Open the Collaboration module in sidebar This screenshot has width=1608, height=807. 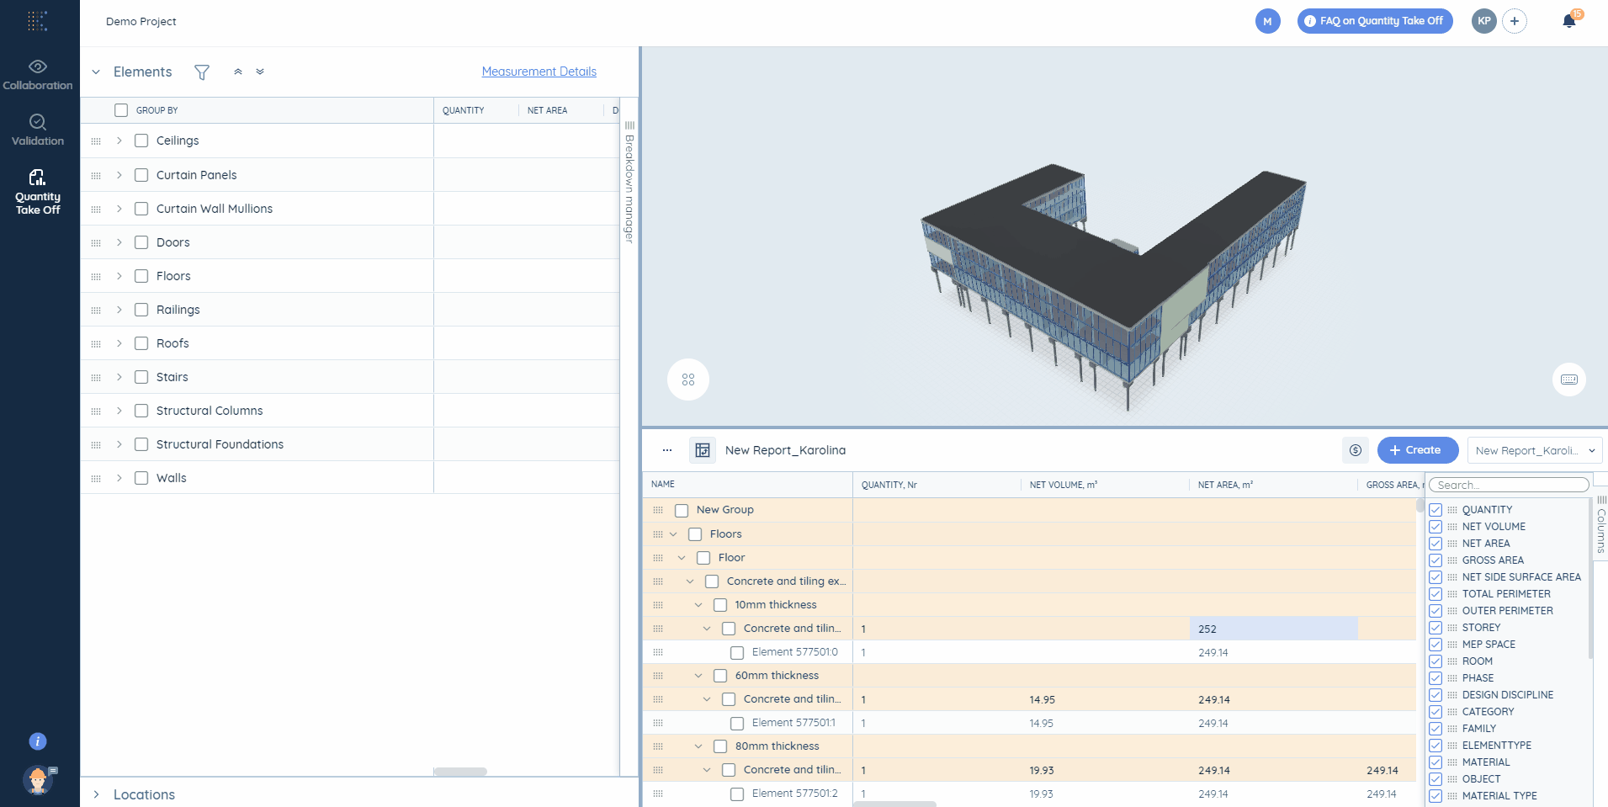click(x=38, y=74)
